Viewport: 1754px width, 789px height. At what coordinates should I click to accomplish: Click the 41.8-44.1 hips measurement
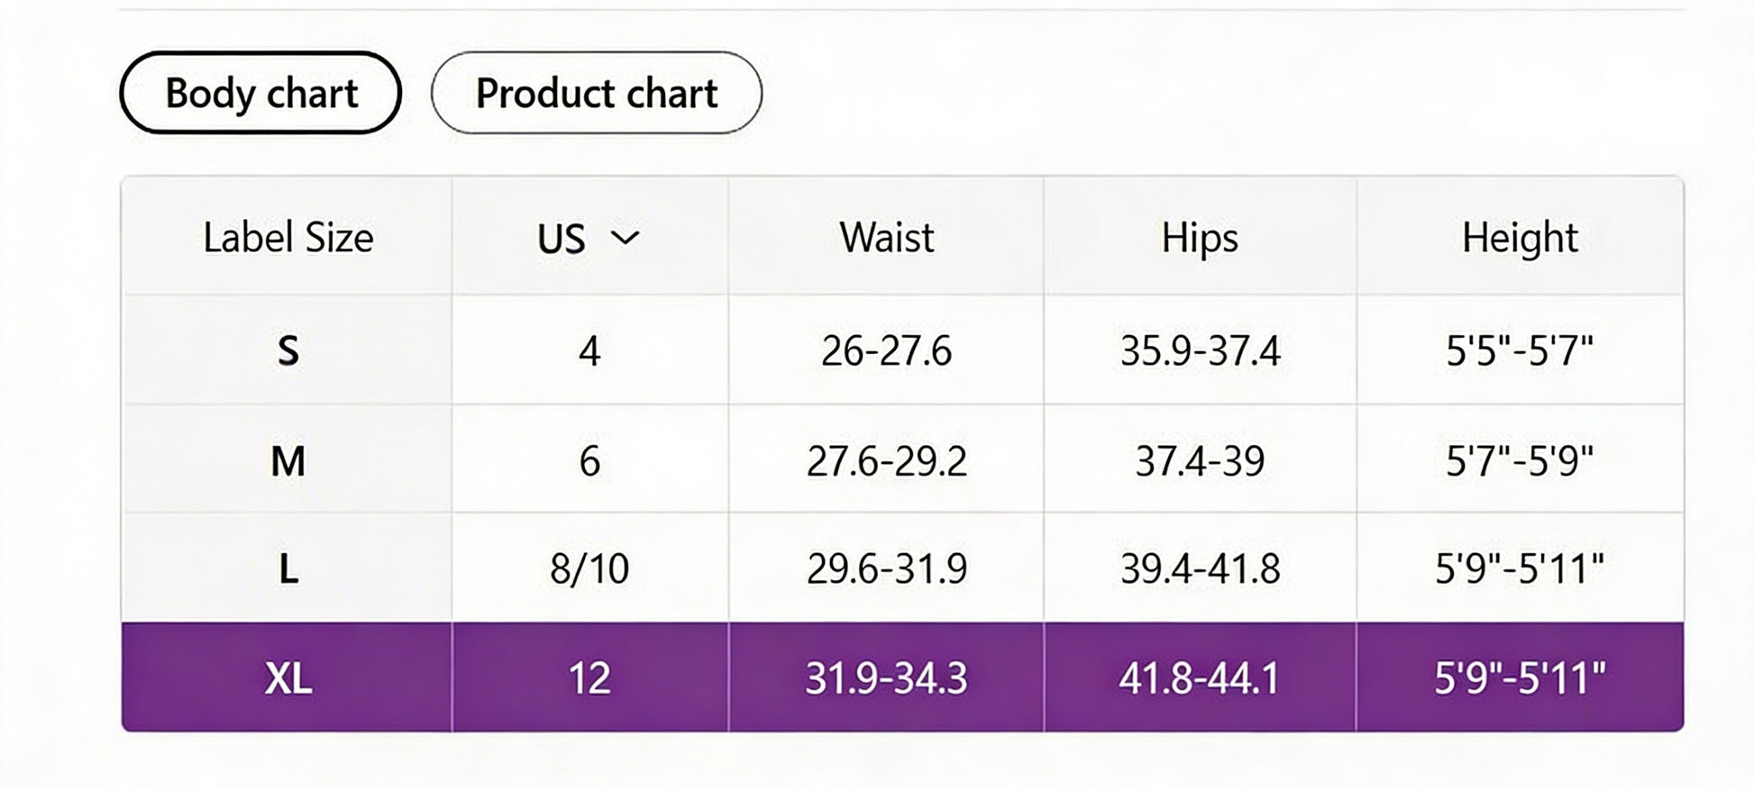(1199, 677)
